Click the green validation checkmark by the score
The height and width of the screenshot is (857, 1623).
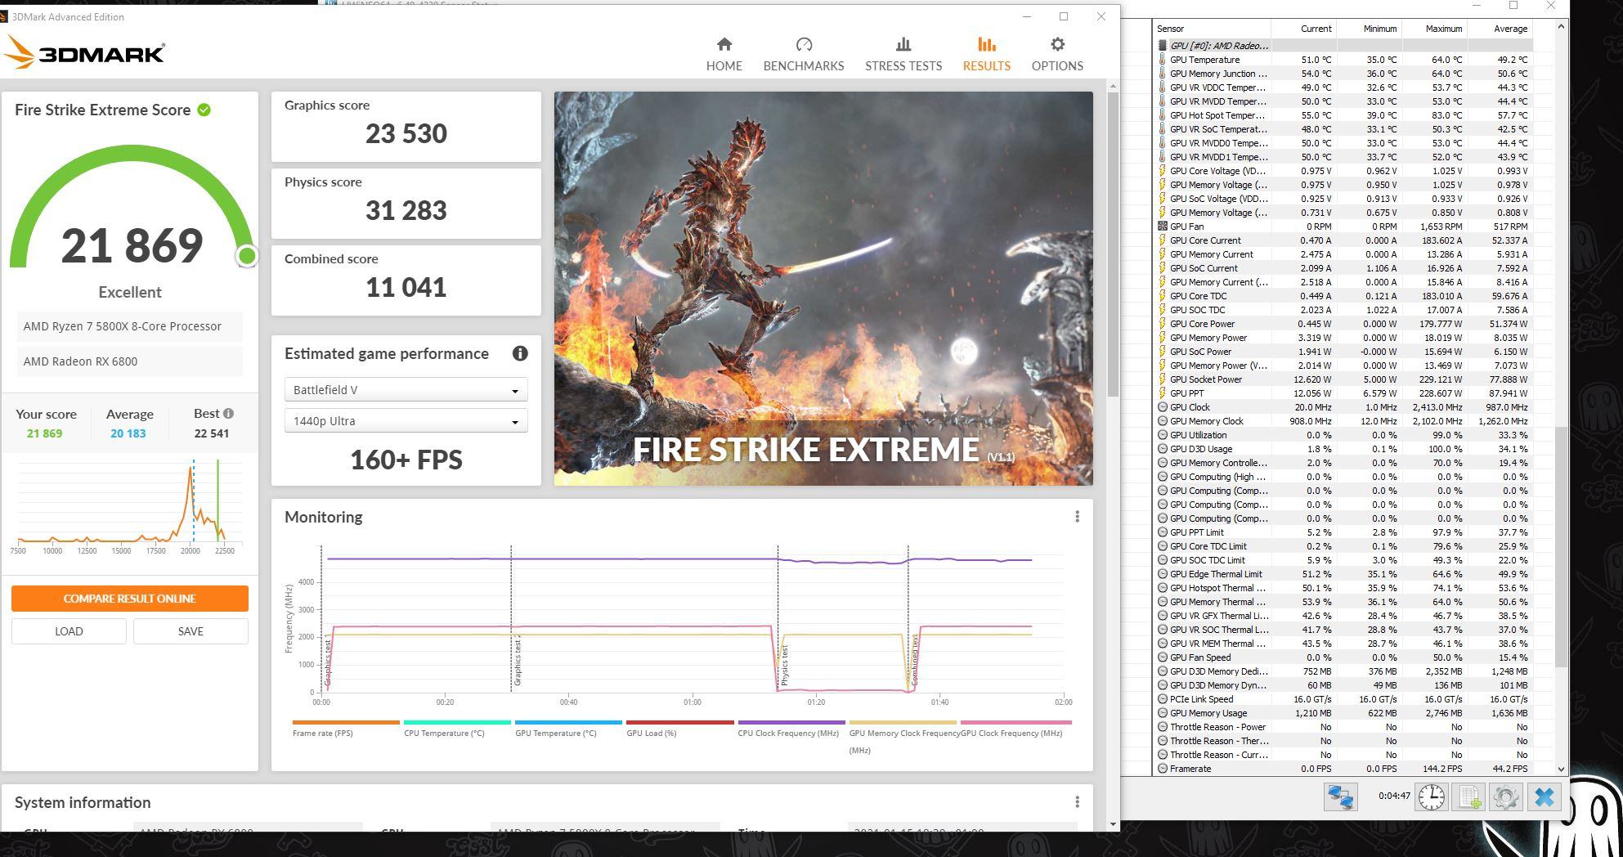tap(204, 110)
